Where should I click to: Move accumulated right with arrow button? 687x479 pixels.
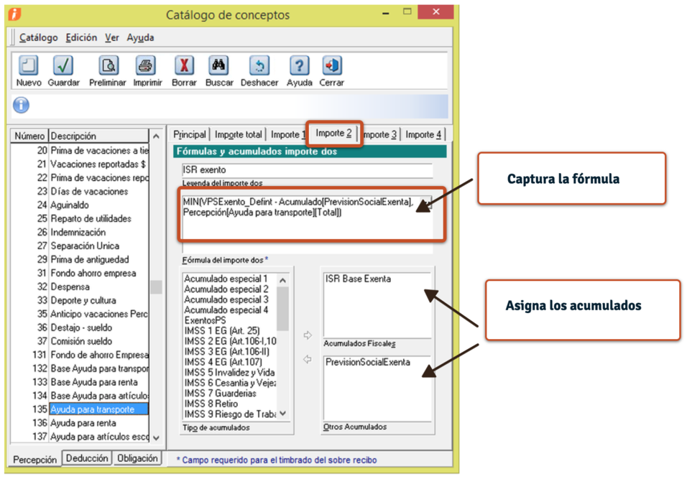308,335
